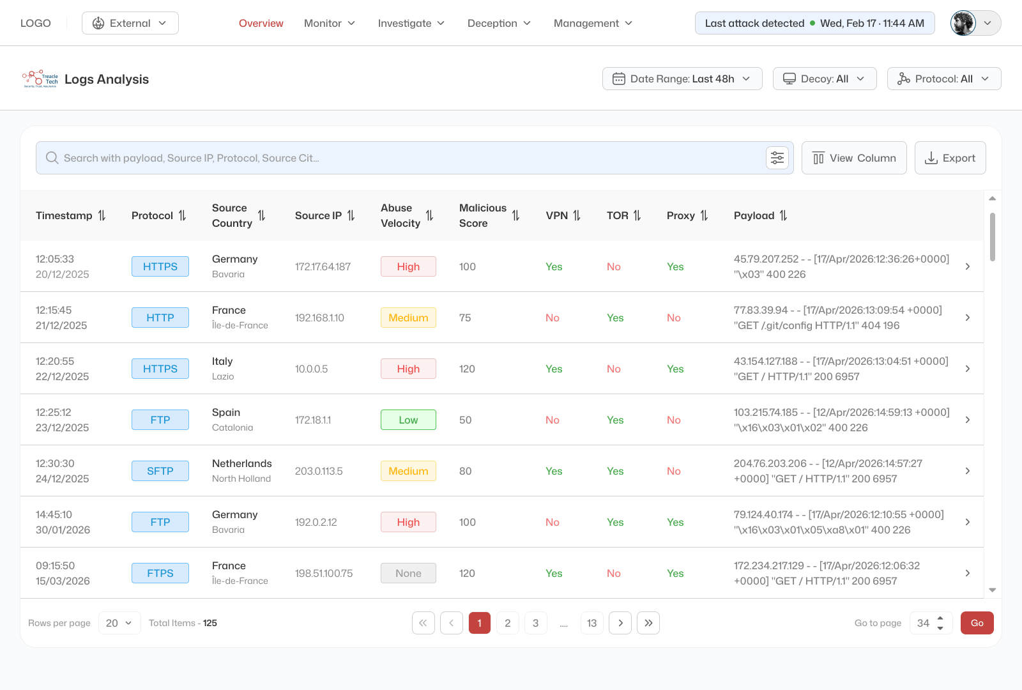Jump to last page icon
The height and width of the screenshot is (690, 1022).
[648, 623]
